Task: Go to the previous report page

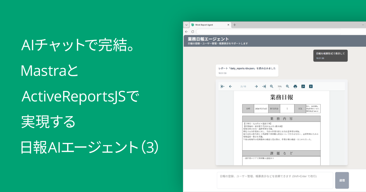Action: (230, 86)
